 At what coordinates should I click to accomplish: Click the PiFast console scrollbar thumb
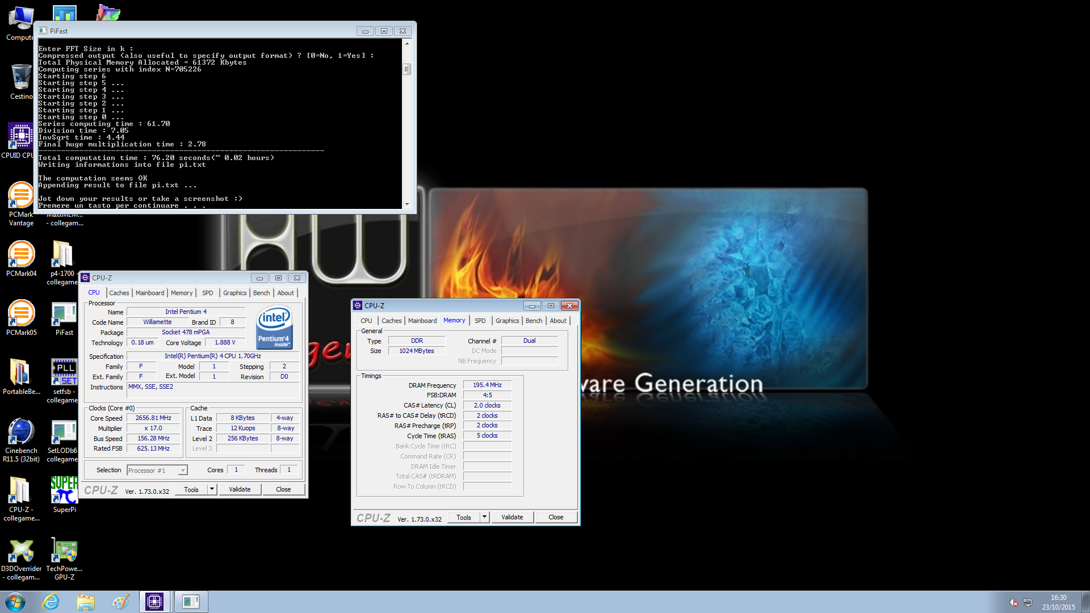(x=406, y=69)
